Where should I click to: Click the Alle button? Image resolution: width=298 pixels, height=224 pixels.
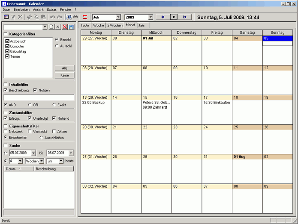65,68
